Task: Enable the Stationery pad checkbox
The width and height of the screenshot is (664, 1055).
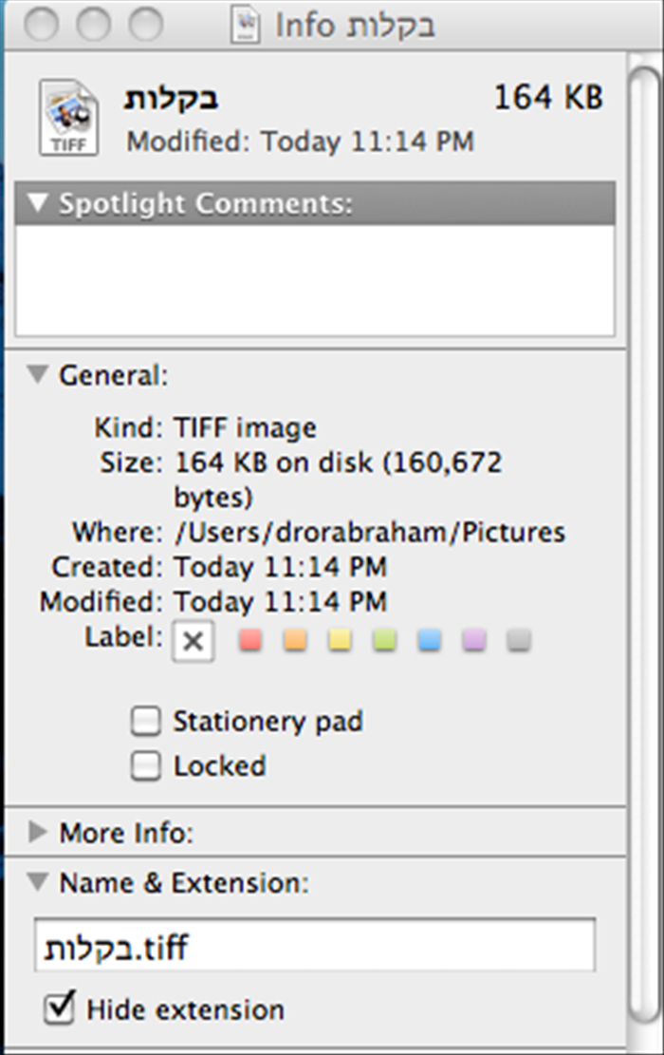Action: click(x=146, y=722)
